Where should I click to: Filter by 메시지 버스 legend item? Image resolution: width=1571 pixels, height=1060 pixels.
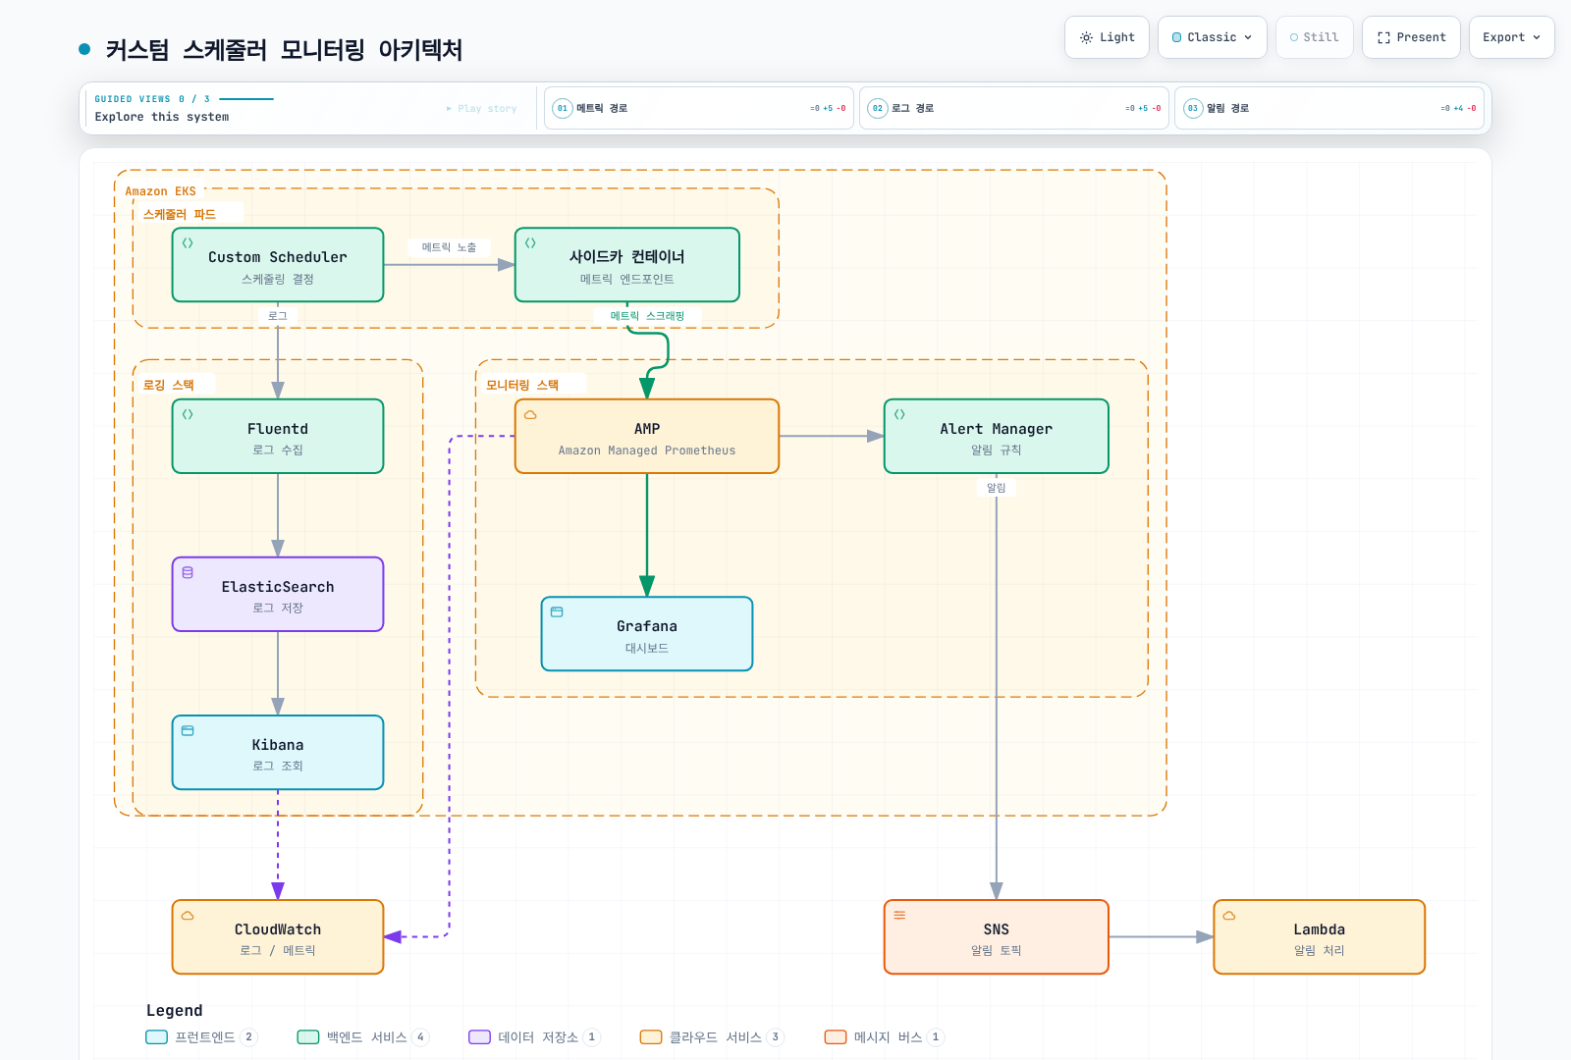(885, 1037)
